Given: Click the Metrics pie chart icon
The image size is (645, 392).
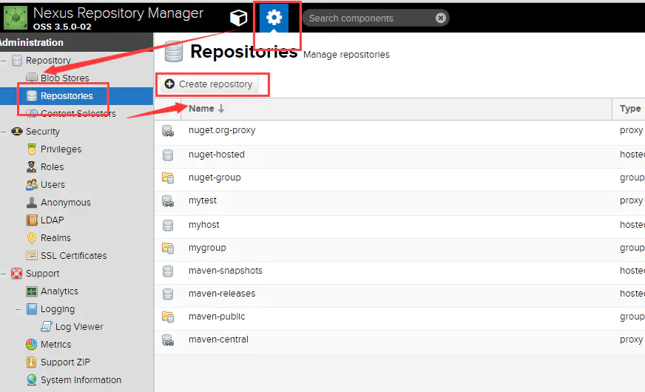Looking at the screenshot, I should click(31, 344).
